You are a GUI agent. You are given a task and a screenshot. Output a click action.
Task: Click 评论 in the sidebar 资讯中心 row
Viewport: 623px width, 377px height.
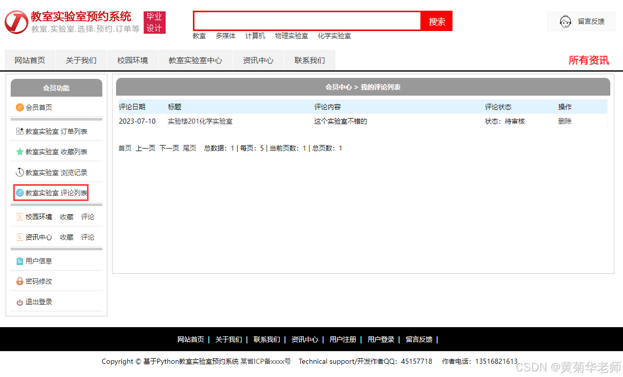pyautogui.click(x=88, y=237)
